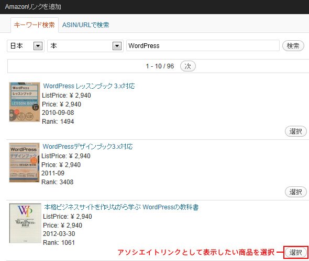Select WordPressの教科書 with its 選択 button
This screenshot has width=309, height=261.
click(x=295, y=252)
